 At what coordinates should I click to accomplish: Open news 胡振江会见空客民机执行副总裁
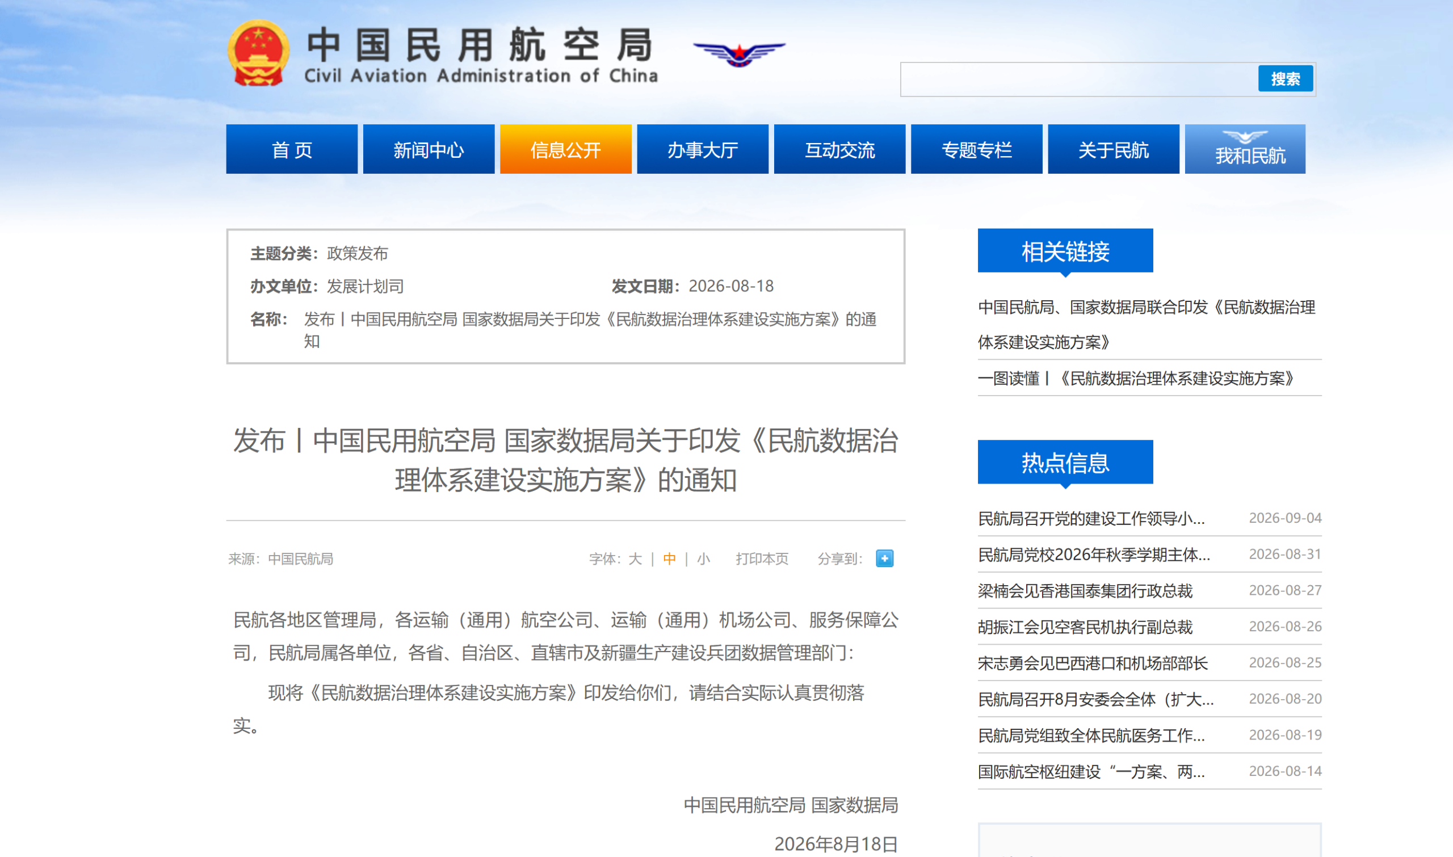(x=1085, y=627)
